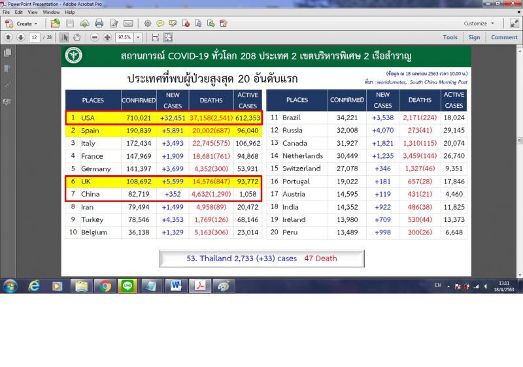Click the extract page icon with green arrow
This screenshot has height=367, width=523.
pos(211,24)
